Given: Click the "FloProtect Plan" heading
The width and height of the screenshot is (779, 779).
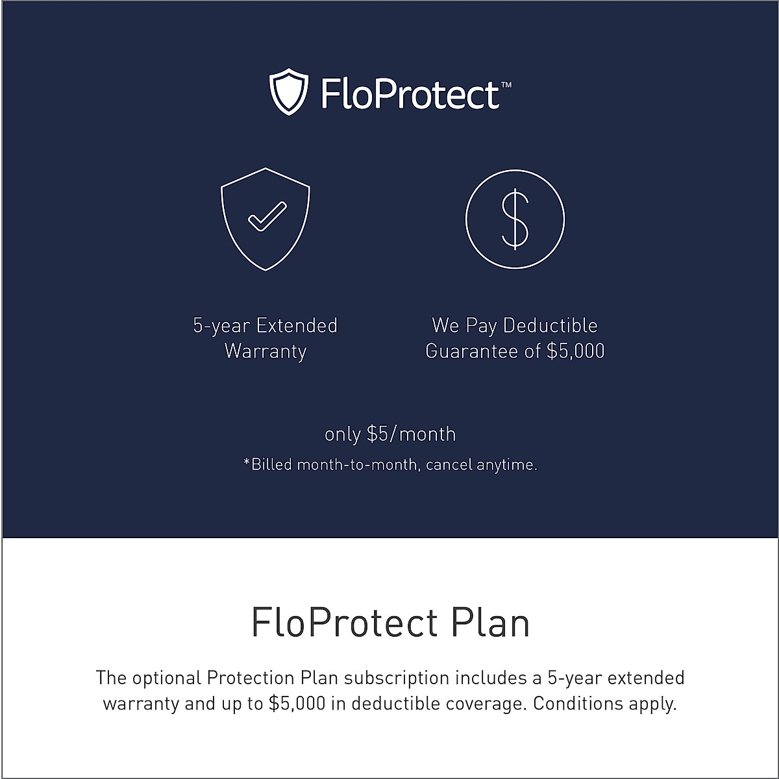Looking at the screenshot, I should 390,623.
